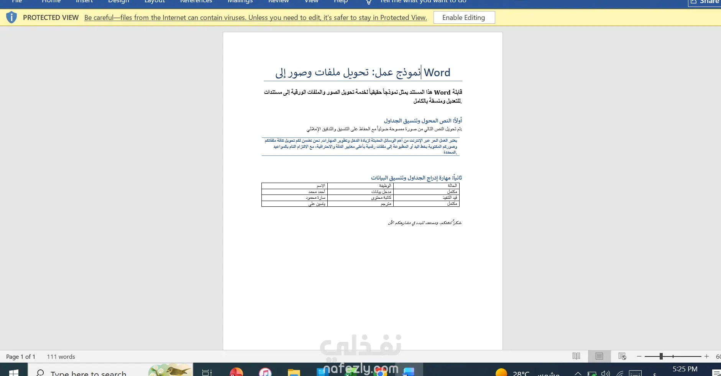Switch to the Layout tab
The image size is (721, 376).
(x=154, y=2)
